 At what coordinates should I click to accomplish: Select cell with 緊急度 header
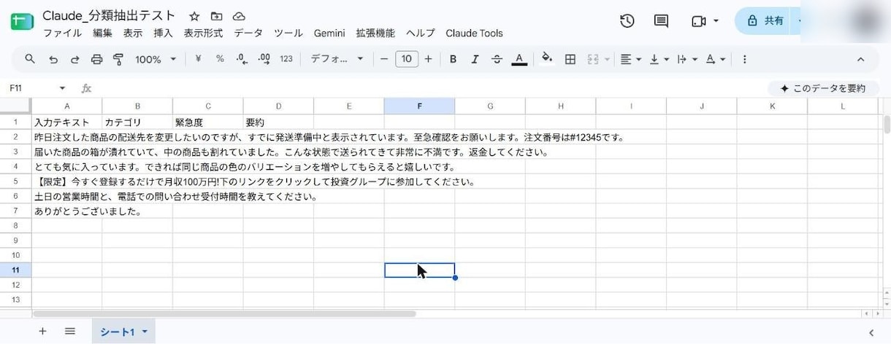[208, 122]
